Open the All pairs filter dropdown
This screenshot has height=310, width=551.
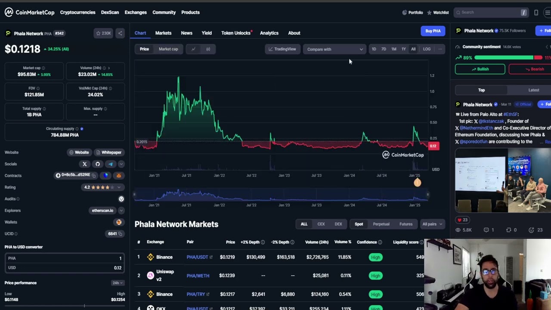[x=432, y=224]
